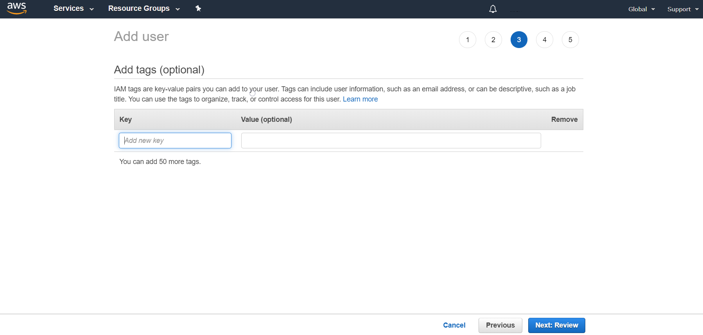Go to step 1 circle
Image resolution: width=703 pixels, height=335 pixels.
467,40
